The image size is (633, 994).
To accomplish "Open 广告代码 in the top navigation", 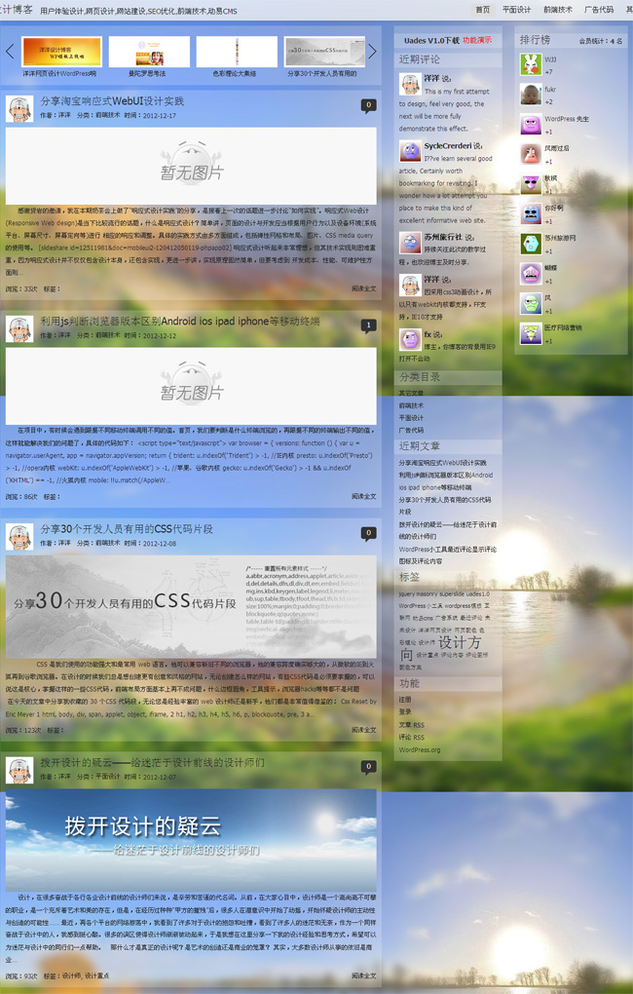I will point(598,10).
